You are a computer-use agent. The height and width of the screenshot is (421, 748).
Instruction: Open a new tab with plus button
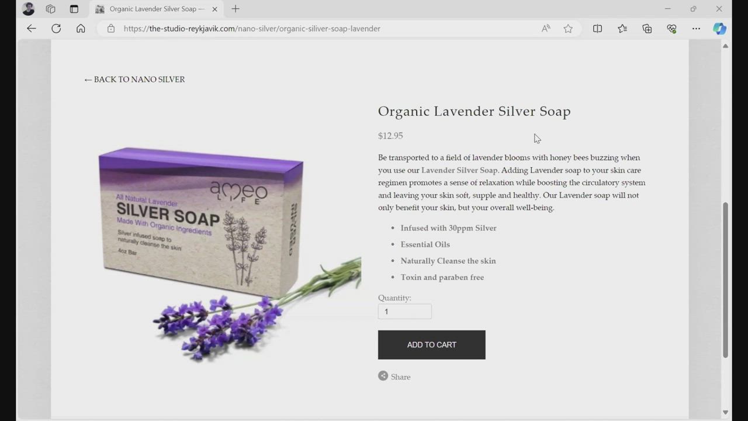coord(236,9)
